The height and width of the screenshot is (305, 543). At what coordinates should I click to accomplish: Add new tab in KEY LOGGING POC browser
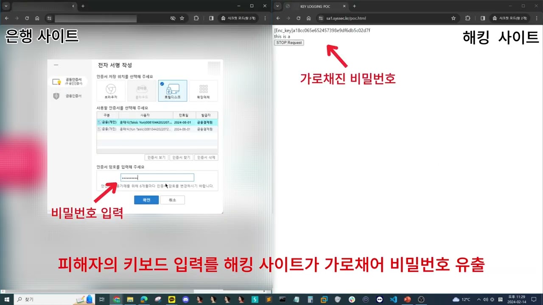[x=355, y=6]
